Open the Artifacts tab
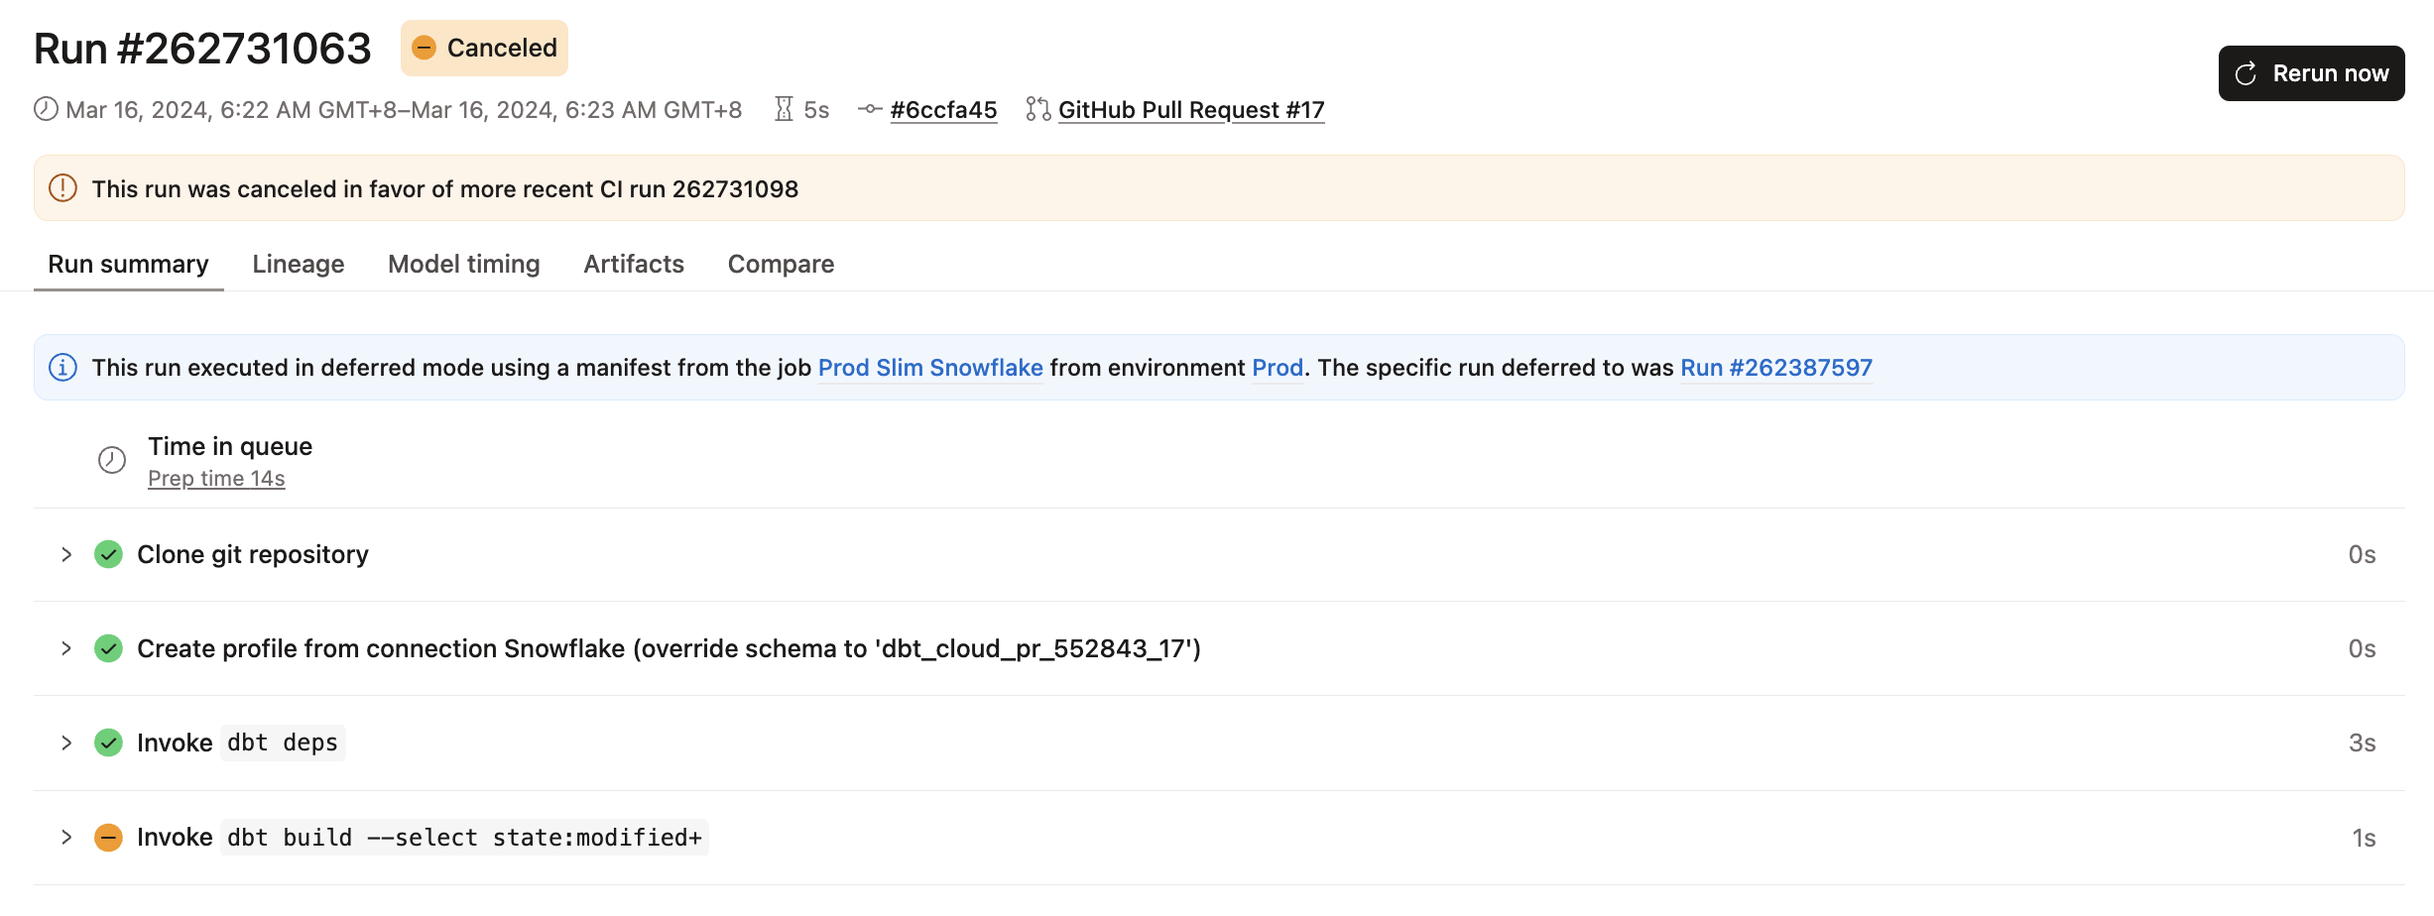2434x916 pixels. 633,264
